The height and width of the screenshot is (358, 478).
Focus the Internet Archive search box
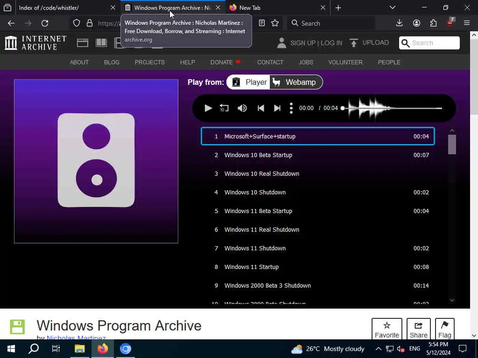429,43
